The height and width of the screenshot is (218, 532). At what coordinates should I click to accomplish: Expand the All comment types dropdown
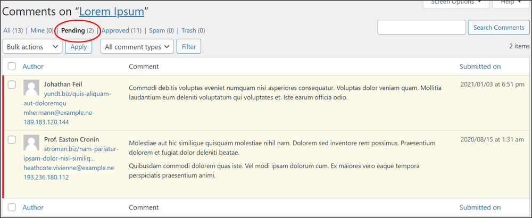click(x=137, y=46)
